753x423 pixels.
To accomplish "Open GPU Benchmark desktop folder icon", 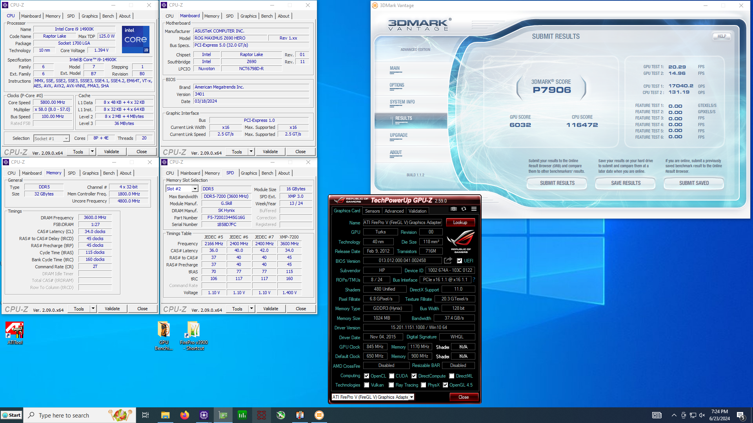I will tap(164, 336).
